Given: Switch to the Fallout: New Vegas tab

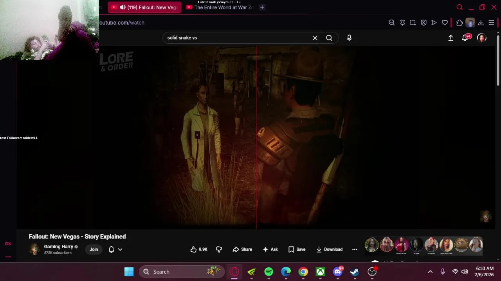Looking at the screenshot, I should [x=144, y=7].
